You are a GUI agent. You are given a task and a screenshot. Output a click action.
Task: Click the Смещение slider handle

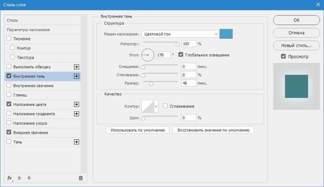tap(143, 67)
